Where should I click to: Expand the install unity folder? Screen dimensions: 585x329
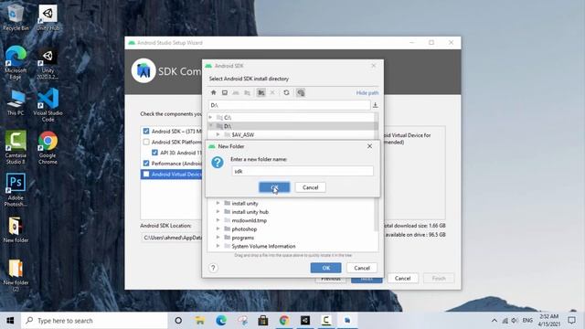click(x=218, y=203)
